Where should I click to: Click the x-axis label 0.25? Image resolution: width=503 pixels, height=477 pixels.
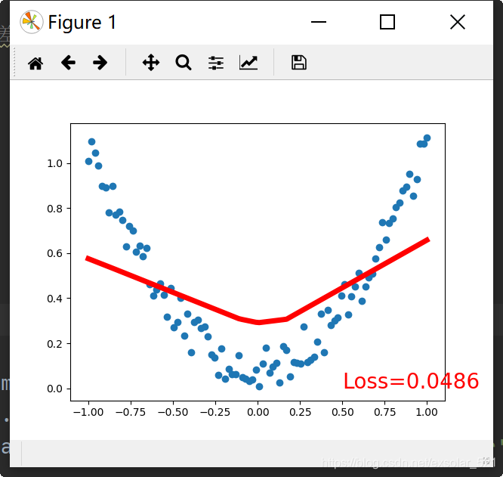click(x=301, y=412)
